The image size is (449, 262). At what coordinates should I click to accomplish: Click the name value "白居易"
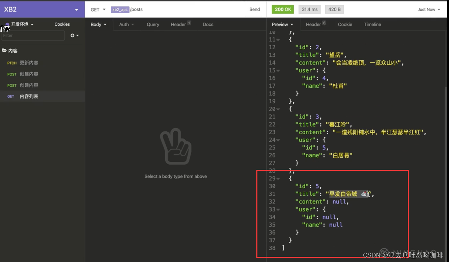[341, 155]
